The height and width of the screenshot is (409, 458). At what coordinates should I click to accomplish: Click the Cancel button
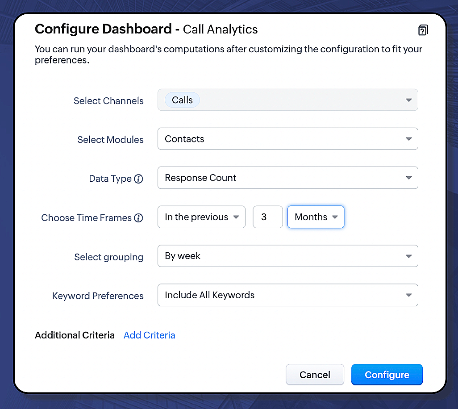coord(315,375)
